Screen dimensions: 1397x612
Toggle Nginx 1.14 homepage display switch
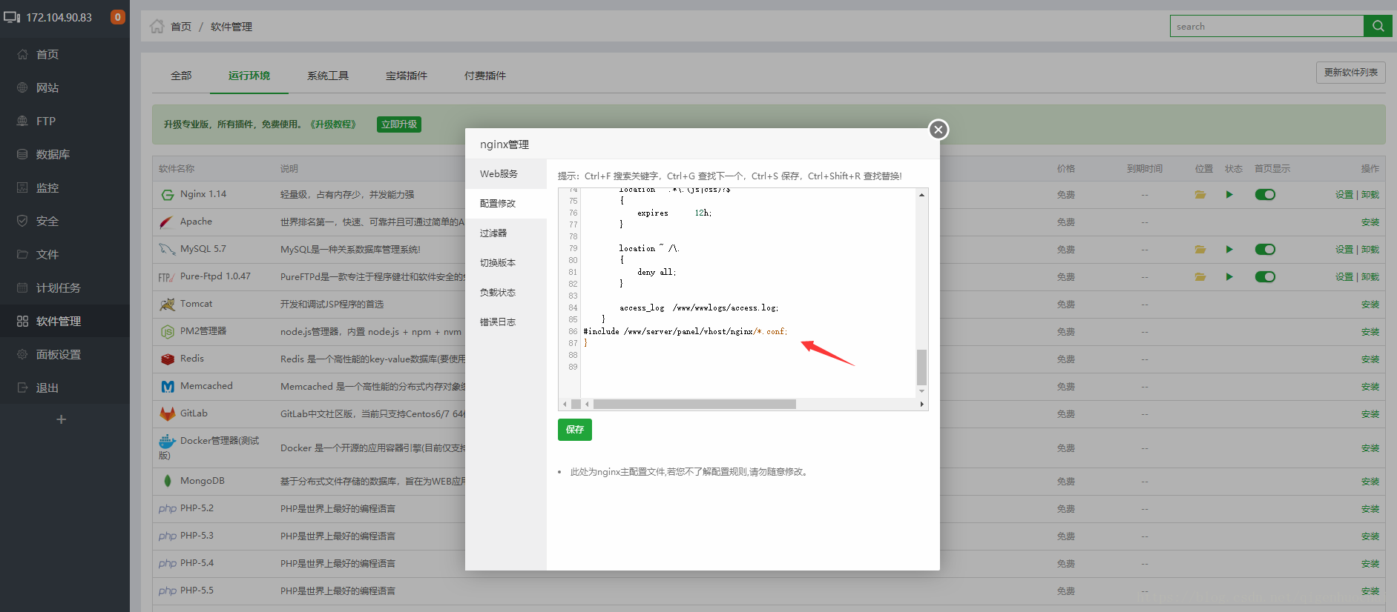[1265, 195]
